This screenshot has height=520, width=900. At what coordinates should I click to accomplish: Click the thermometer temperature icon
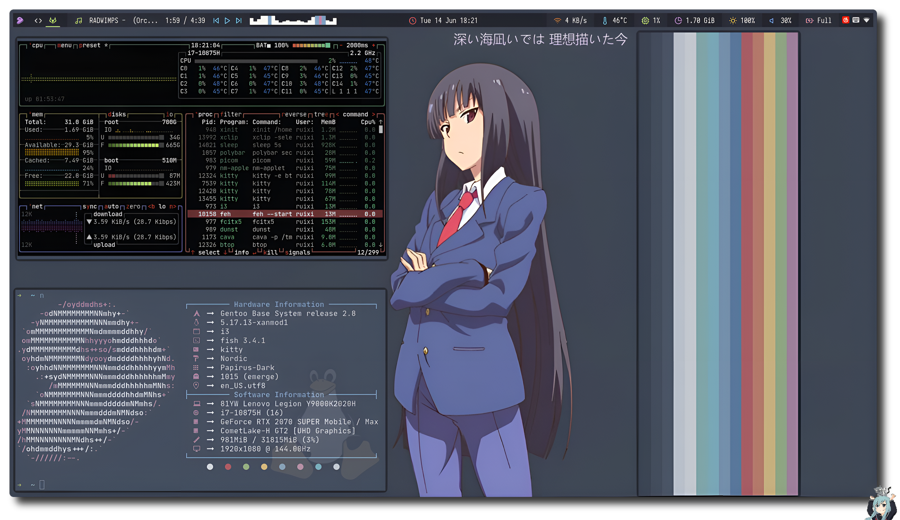point(604,21)
